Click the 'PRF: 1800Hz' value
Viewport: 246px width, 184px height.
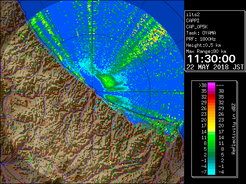(201, 39)
